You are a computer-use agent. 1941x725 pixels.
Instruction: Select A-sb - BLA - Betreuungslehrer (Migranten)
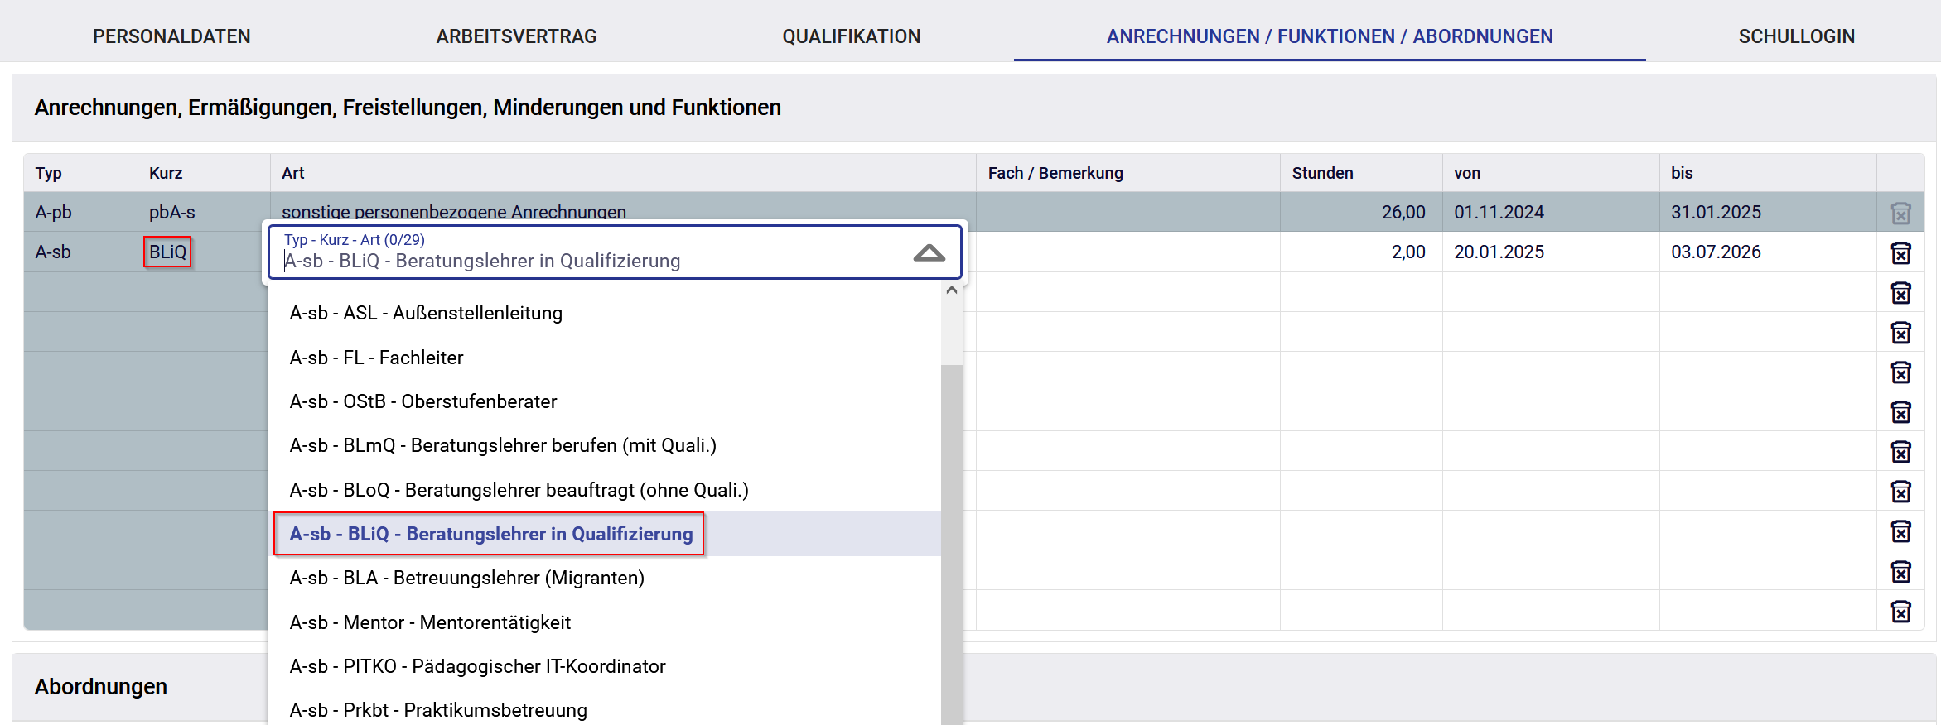[466, 578]
